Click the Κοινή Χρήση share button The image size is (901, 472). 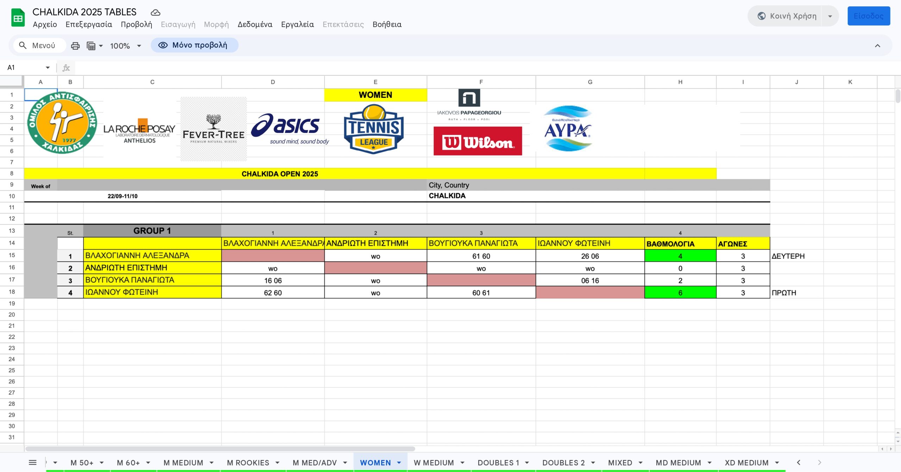[787, 16]
